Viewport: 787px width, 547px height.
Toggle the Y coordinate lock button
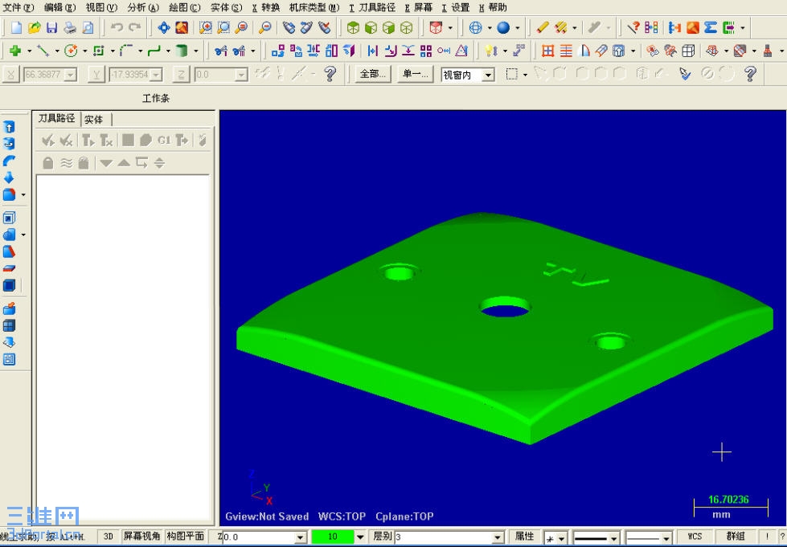(96, 75)
